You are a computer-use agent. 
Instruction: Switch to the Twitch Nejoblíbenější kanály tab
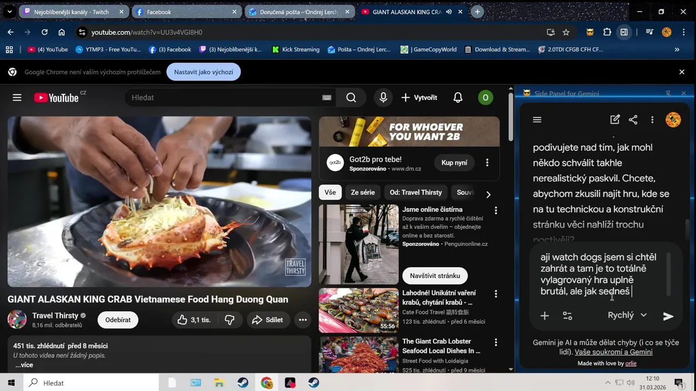point(73,11)
